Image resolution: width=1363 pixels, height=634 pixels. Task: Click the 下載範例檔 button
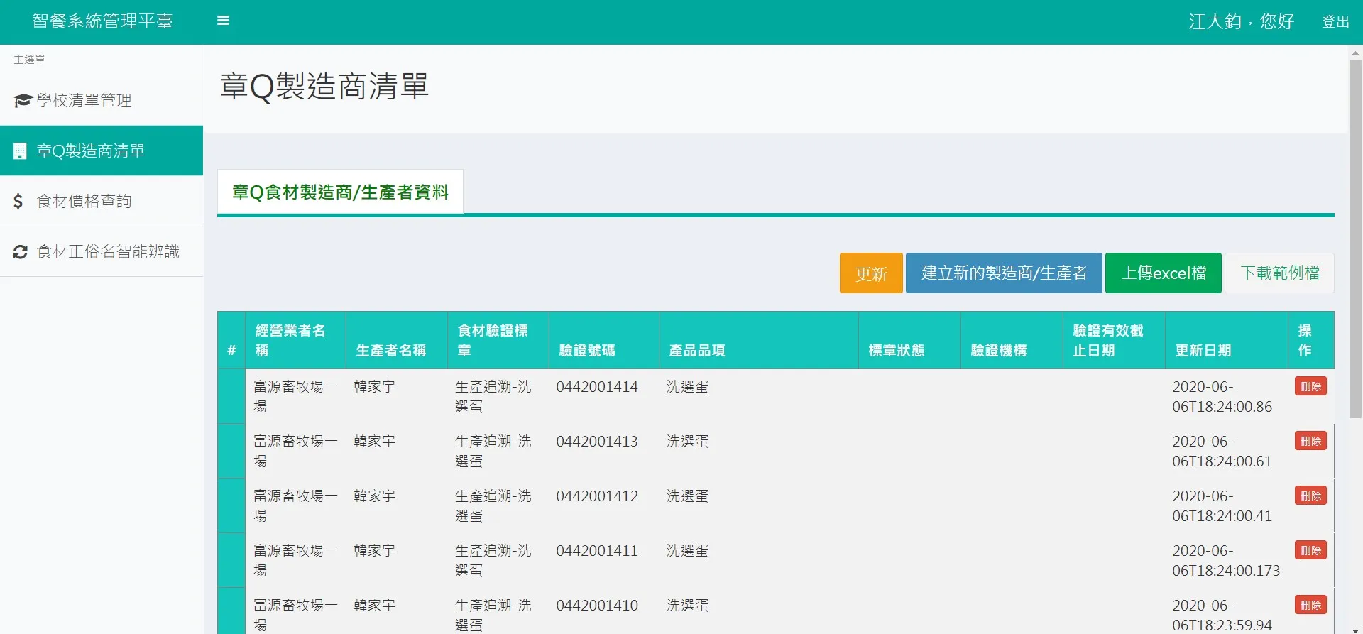1280,273
